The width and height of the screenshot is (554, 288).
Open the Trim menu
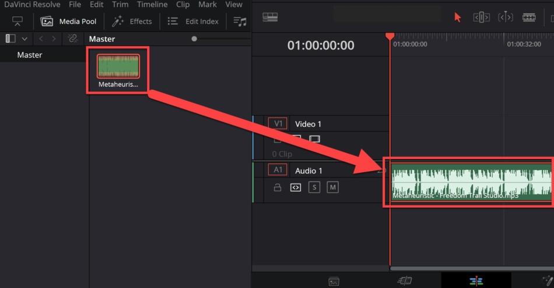[x=120, y=5]
